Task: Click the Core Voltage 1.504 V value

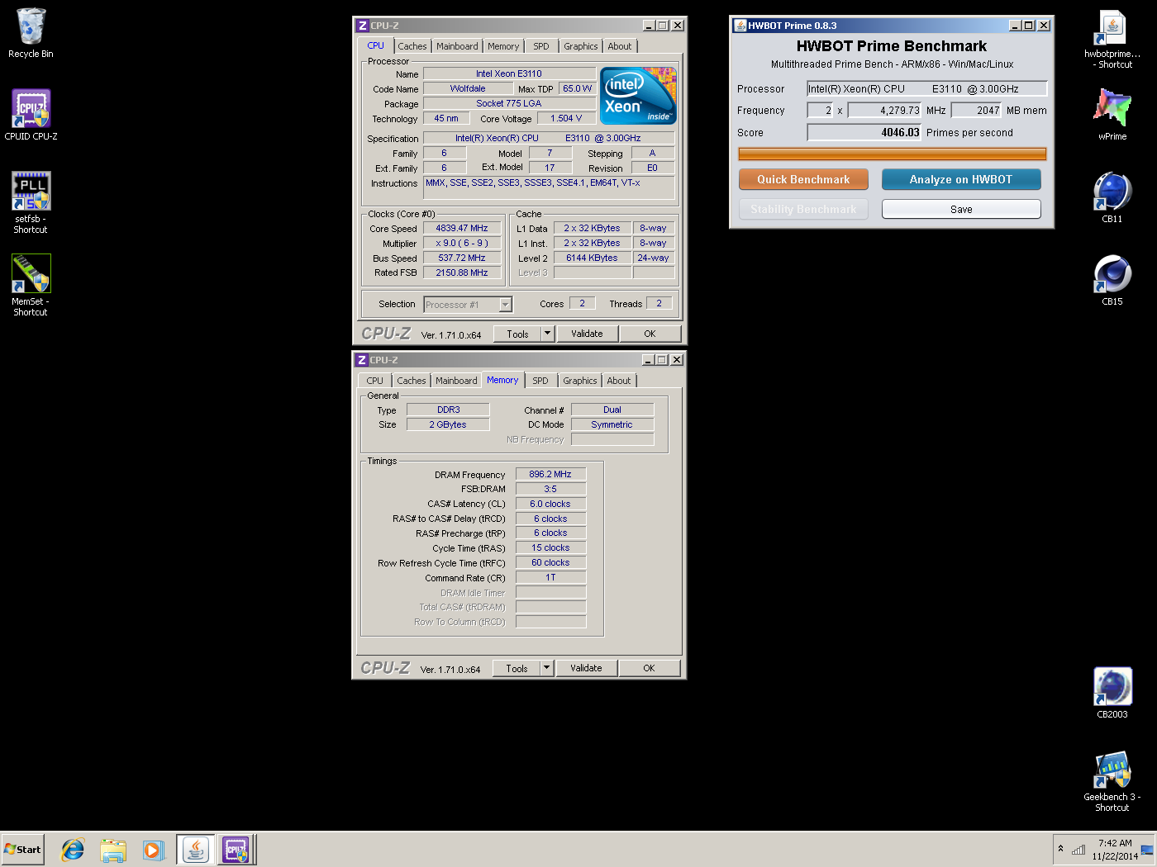Action: [x=566, y=118]
